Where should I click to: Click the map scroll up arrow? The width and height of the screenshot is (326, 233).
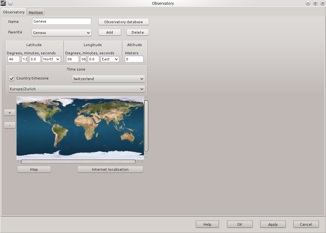(146, 98)
